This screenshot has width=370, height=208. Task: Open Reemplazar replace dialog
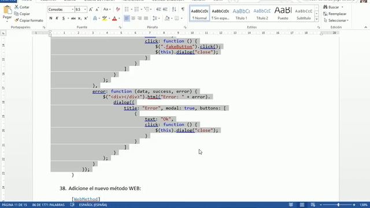pyautogui.click(x=335, y=14)
